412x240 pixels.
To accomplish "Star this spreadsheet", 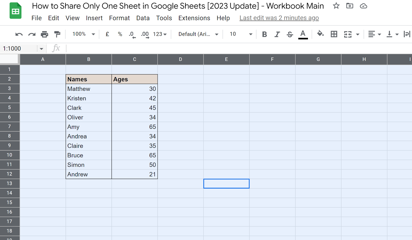I will click(336, 6).
